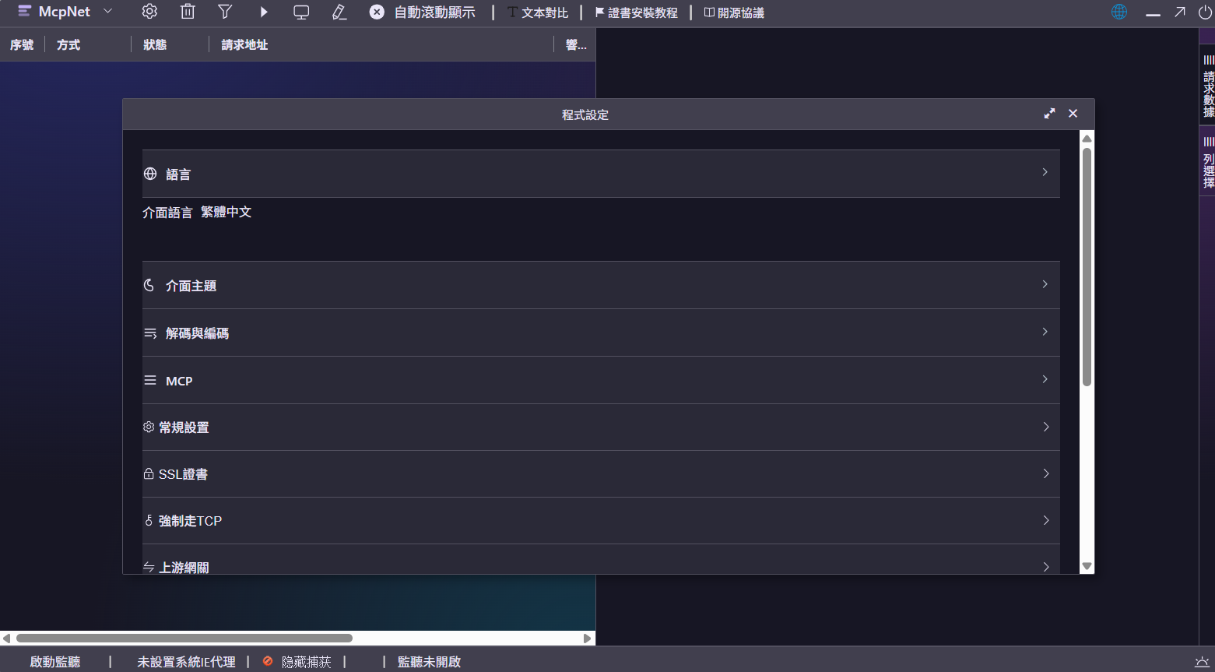Expand the 強制走TCP section
The height and width of the screenshot is (672, 1215).
601,520
